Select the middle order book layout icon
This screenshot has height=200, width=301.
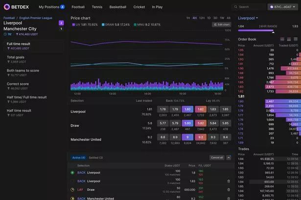289,39
